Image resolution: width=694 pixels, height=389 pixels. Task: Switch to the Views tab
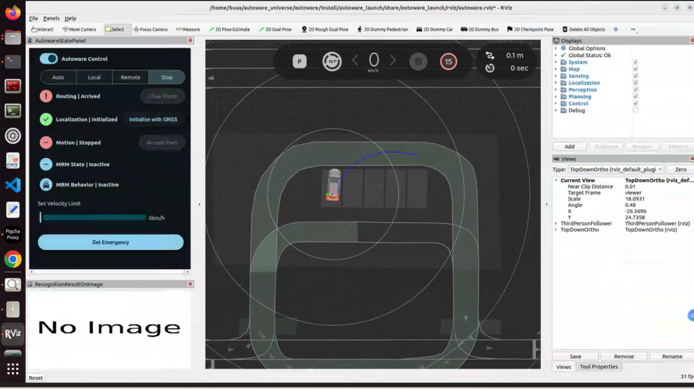pyautogui.click(x=563, y=367)
